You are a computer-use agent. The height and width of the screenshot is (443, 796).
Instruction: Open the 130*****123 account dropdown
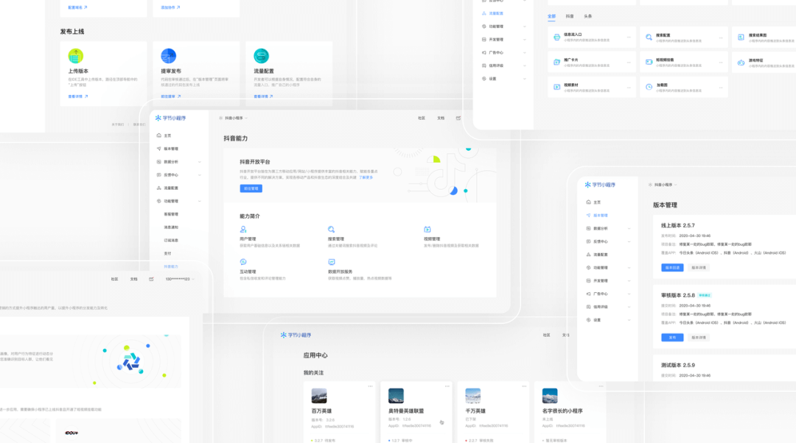tap(180, 280)
